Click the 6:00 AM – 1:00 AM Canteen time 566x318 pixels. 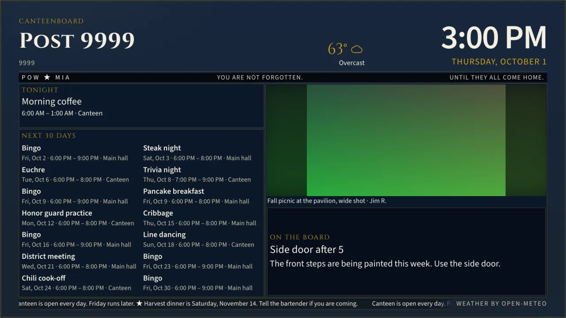click(x=62, y=113)
